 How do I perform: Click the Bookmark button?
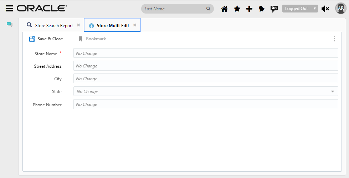tap(92, 39)
